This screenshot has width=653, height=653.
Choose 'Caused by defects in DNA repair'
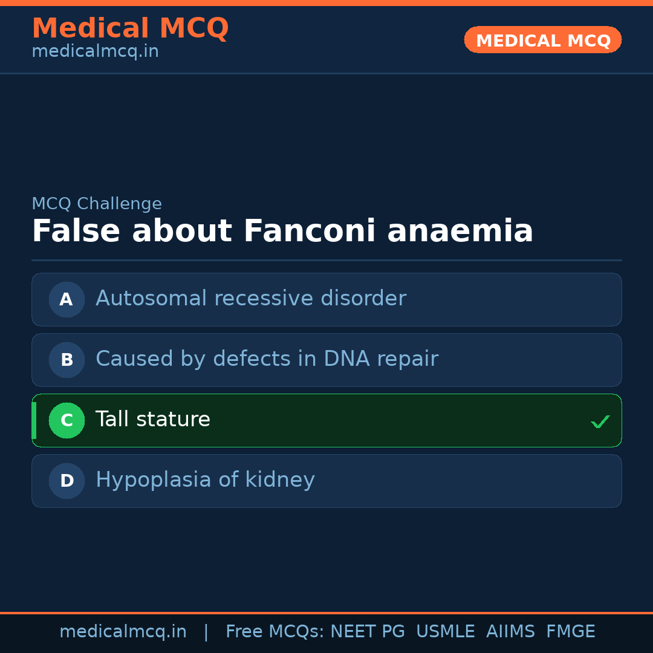point(267,359)
